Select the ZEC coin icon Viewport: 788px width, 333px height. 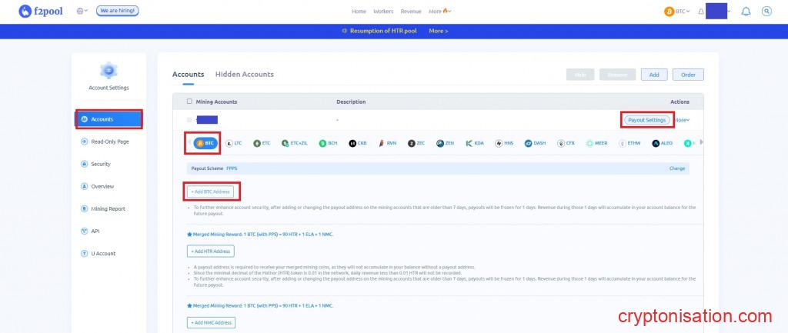coord(416,143)
